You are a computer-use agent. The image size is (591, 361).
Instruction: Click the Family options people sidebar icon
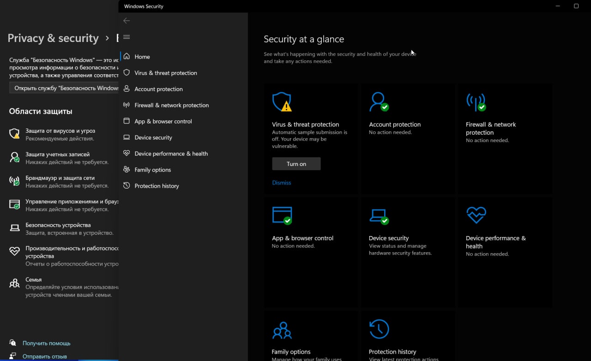pyautogui.click(x=127, y=170)
